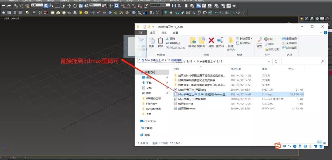332x160 pixels.
Task: Toggle the Percent Snap button
Action: click(x=134, y=6)
